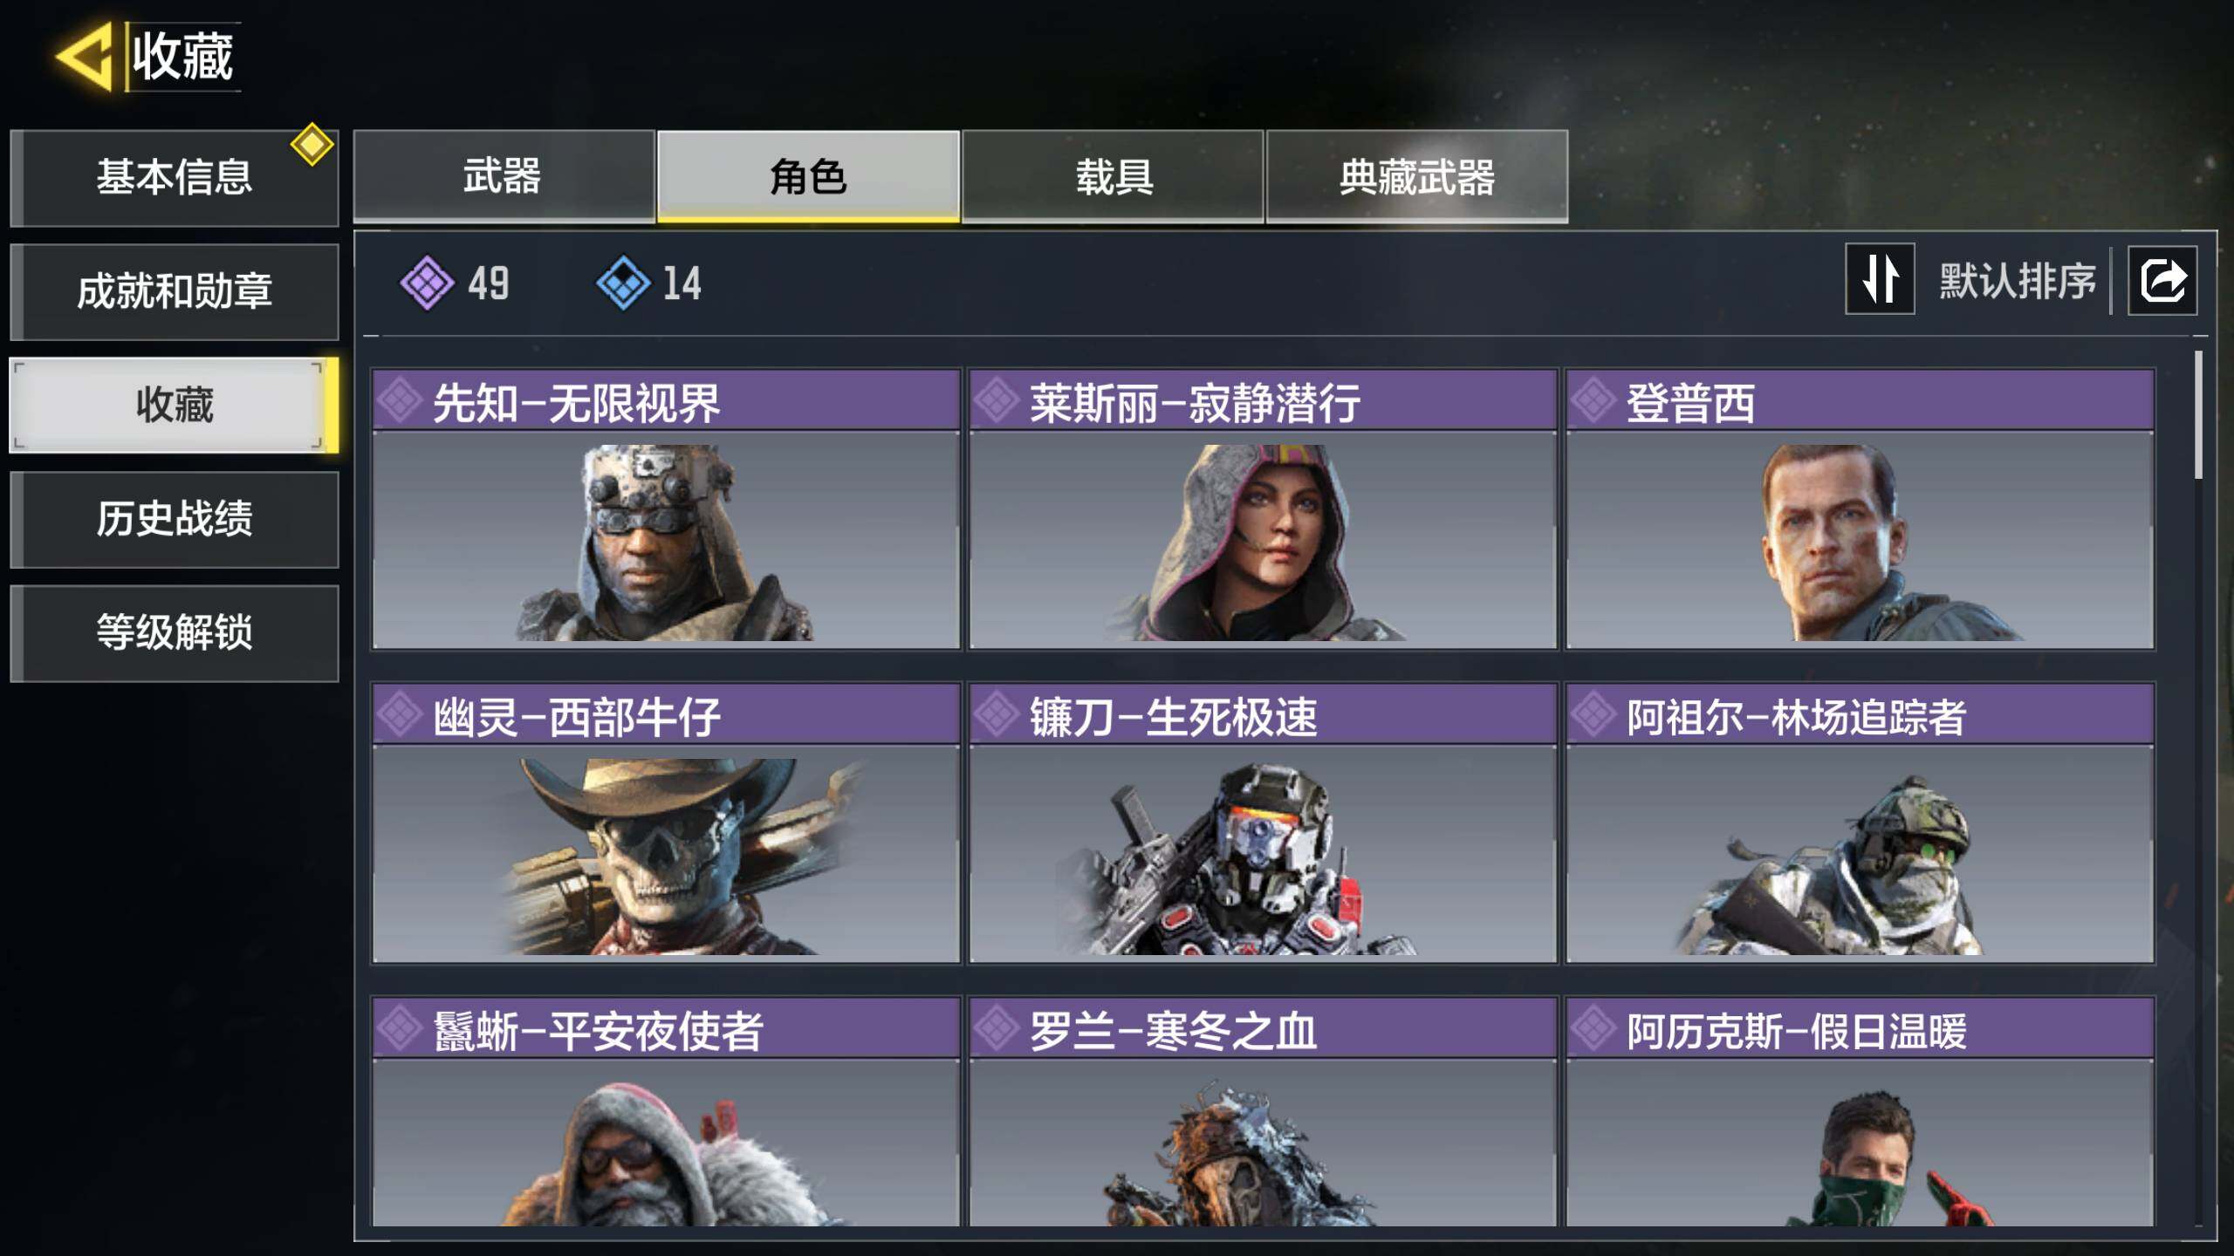Select the 基本信息 sidebar button
Image resolution: width=2234 pixels, height=1256 pixels.
tap(175, 178)
